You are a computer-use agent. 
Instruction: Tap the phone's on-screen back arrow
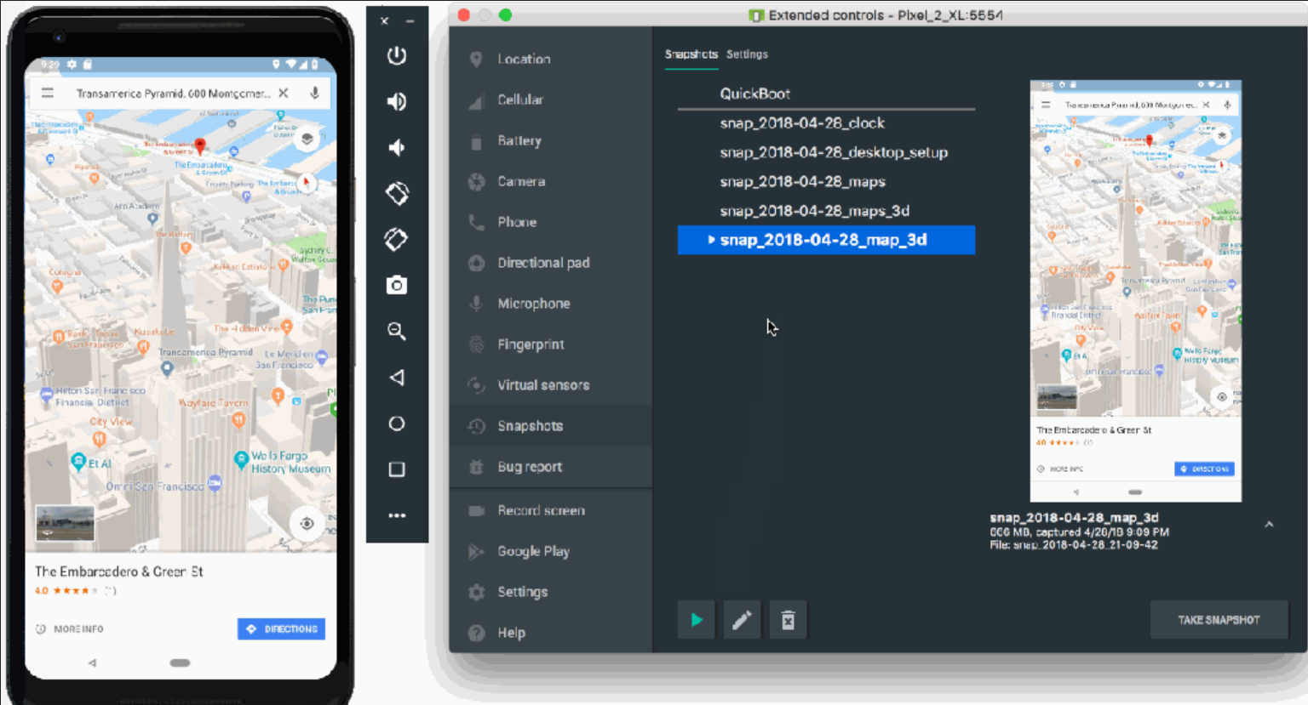92,662
